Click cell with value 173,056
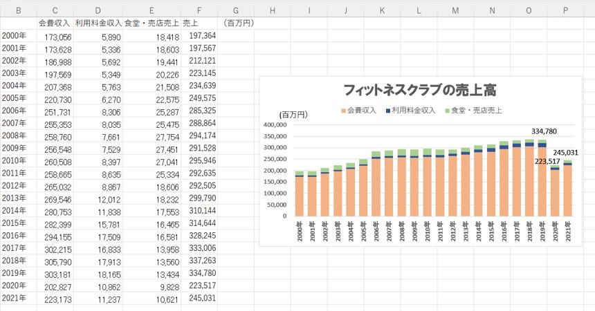 [x=55, y=37]
